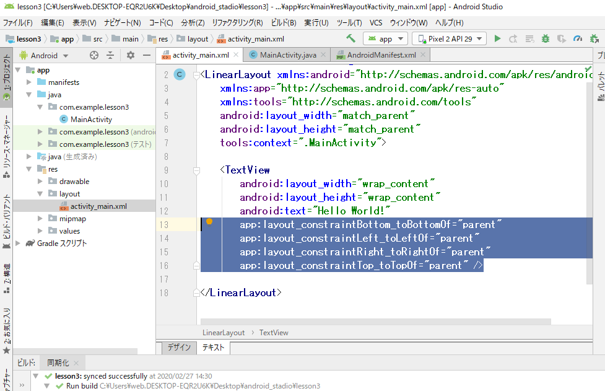Expand the mipmap folder
Screen dimensions: 605x391
tap(40, 219)
